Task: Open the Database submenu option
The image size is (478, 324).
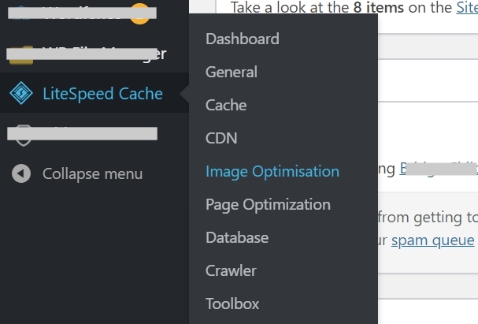Action: pos(237,237)
